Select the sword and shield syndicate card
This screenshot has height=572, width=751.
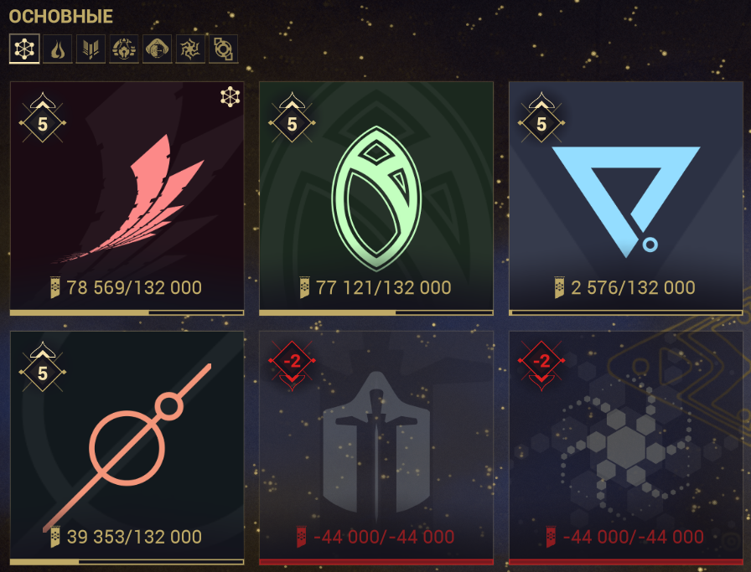(376, 447)
